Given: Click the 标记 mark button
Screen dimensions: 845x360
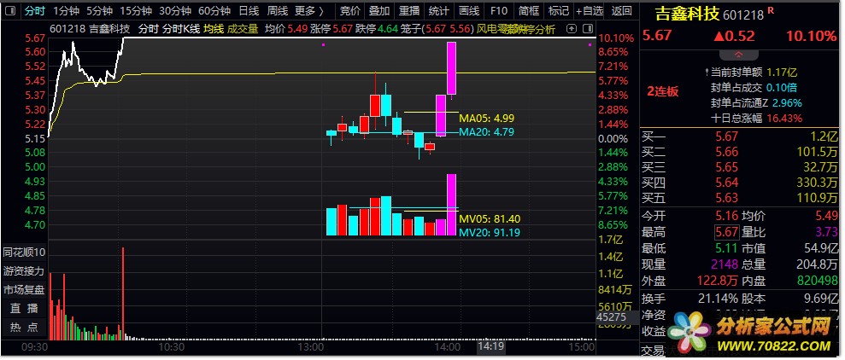Looking at the screenshot, I should pyautogui.click(x=558, y=10).
